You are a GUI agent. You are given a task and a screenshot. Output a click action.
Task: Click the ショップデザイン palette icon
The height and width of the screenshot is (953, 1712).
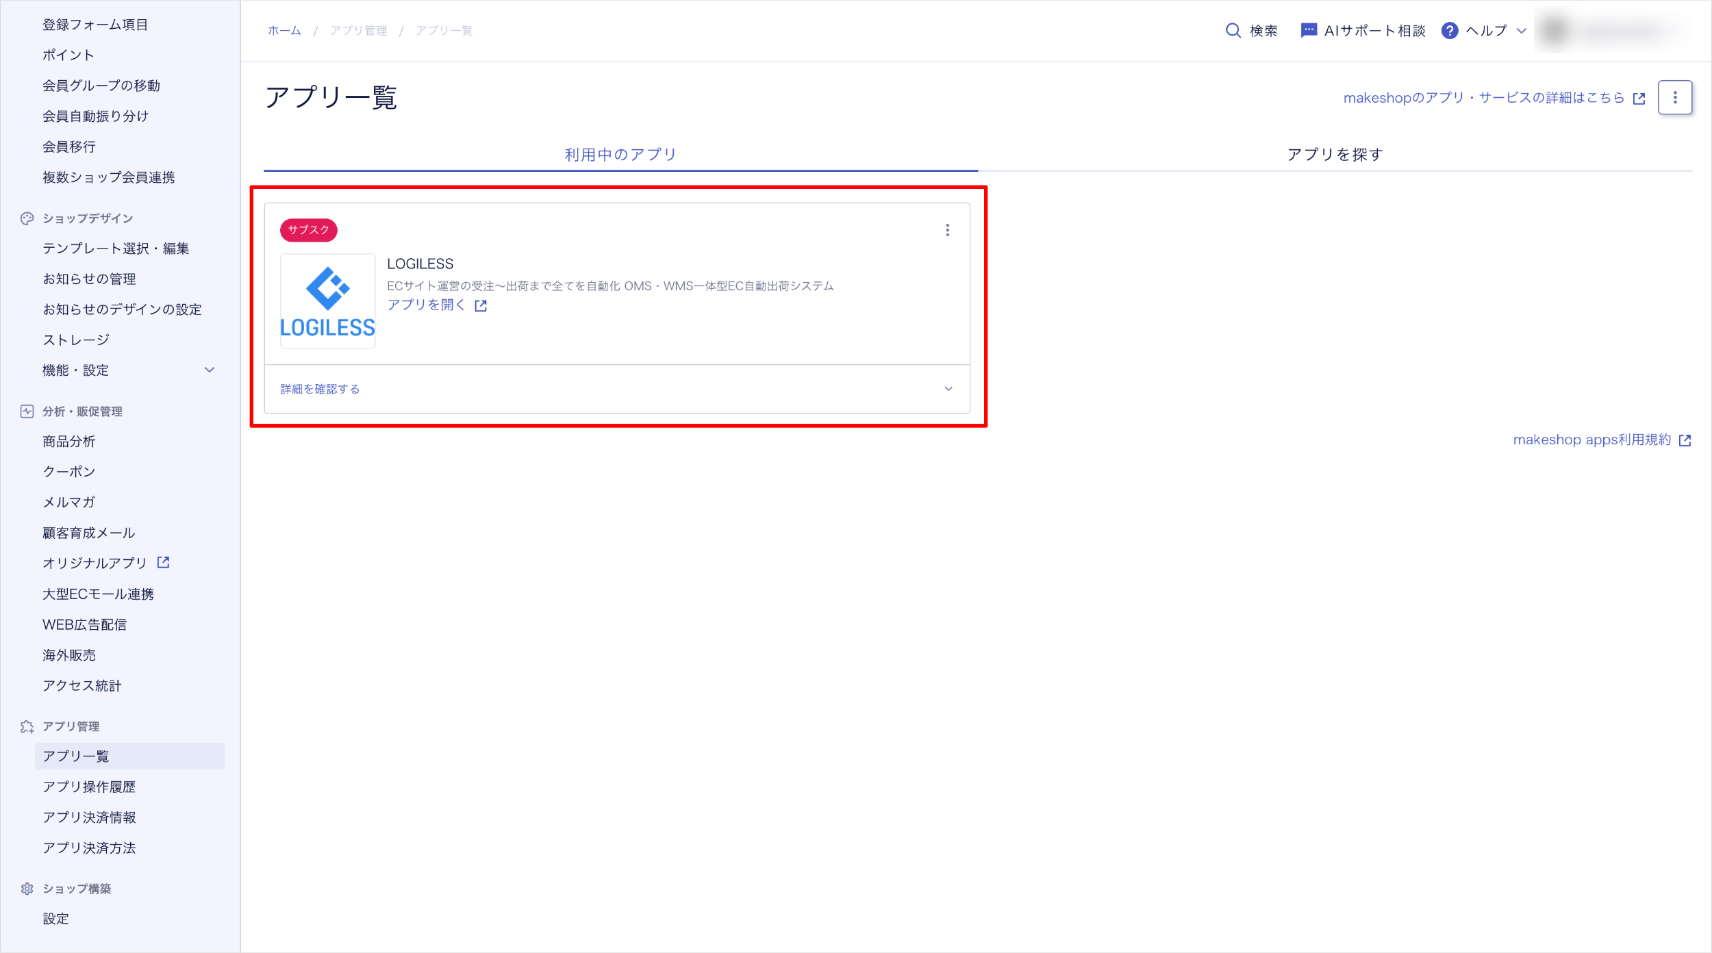[x=27, y=218]
